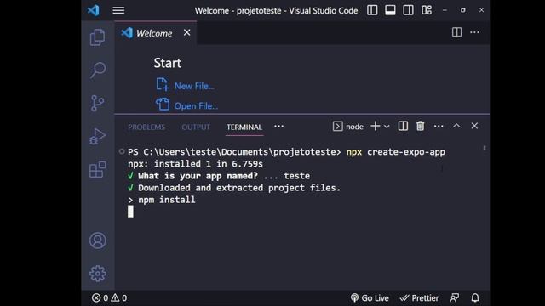Switch to the OUTPUT panel tab
Screen dimensions: 545x306
pos(196,127)
